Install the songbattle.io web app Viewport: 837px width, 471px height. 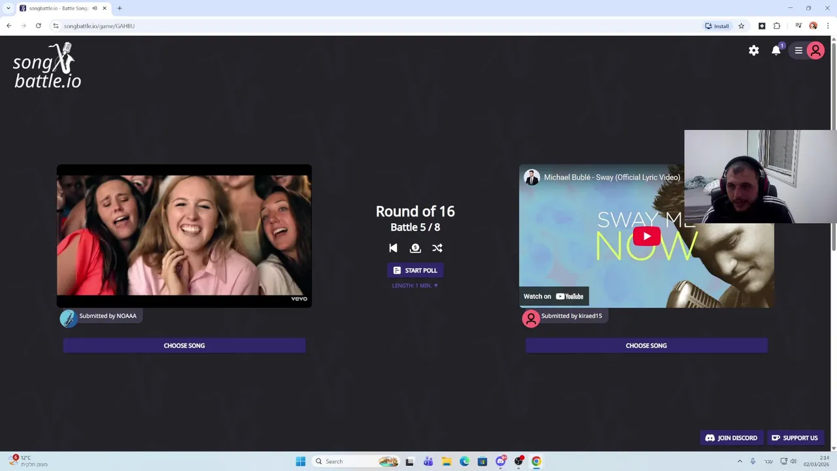[x=717, y=26]
